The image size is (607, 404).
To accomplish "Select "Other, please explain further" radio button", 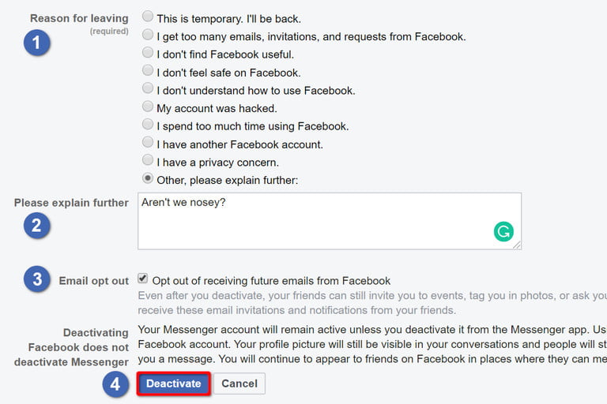I will (x=148, y=178).
